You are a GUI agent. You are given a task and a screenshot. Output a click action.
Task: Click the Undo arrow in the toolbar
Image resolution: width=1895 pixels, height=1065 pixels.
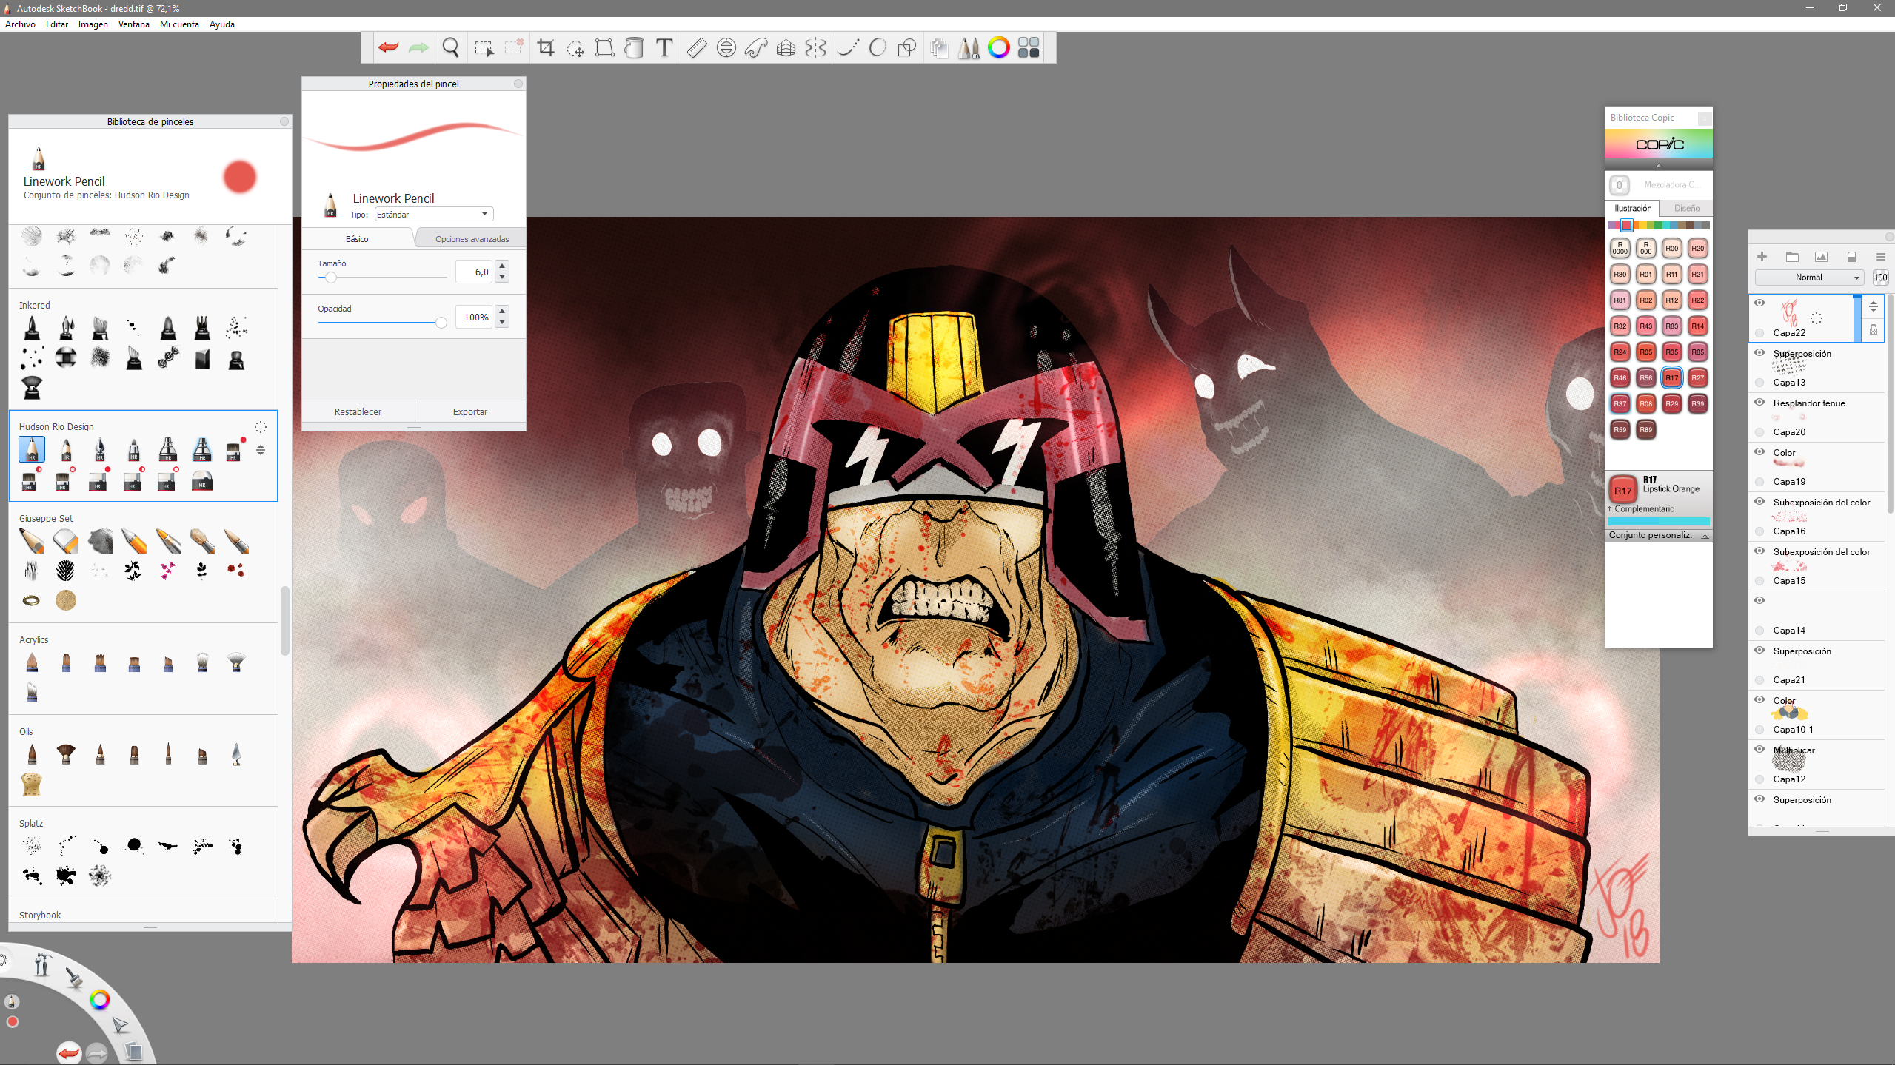(388, 48)
